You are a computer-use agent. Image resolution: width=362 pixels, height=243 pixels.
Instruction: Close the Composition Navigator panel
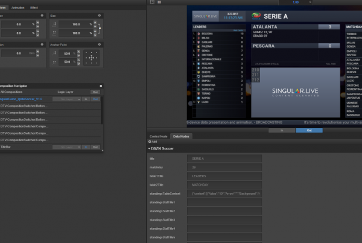pos(101,86)
